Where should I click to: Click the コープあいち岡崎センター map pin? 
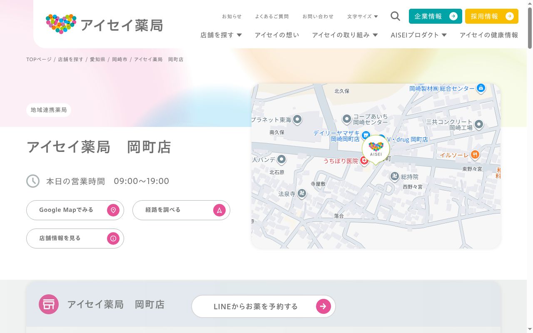click(x=347, y=119)
